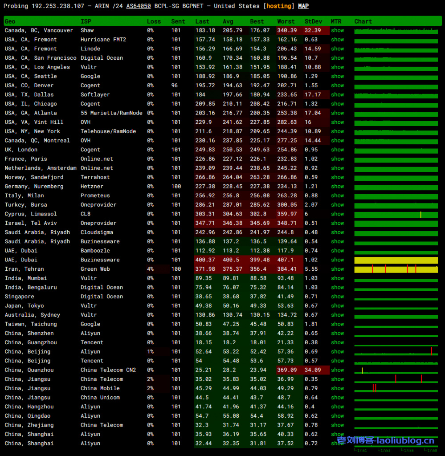Image resolution: width=445 pixels, height=456 pixels.
Task: Show MTR for Chicago Cogent row
Action: click(337, 103)
